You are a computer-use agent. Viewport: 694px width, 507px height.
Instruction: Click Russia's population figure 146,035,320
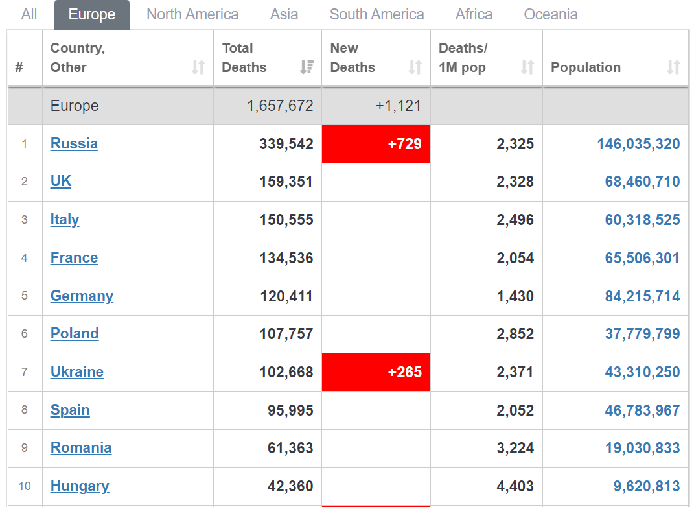[x=638, y=144]
